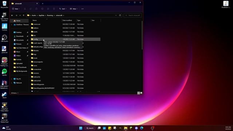Click the taskbar Search box

[90, 128]
